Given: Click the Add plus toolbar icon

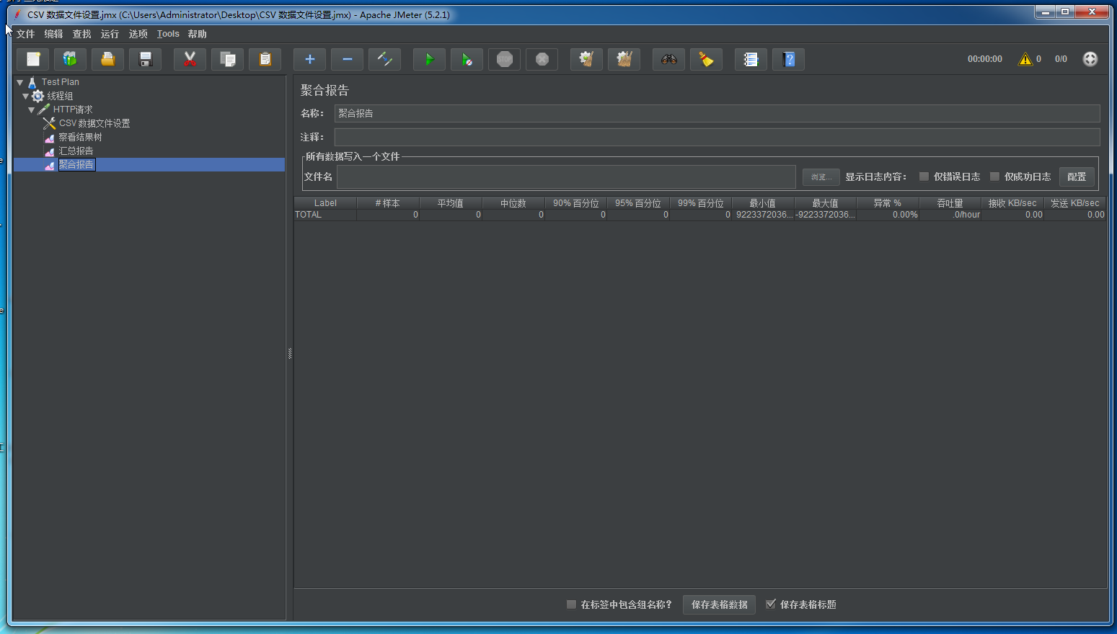Looking at the screenshot, I should click(x=309, y=60).
